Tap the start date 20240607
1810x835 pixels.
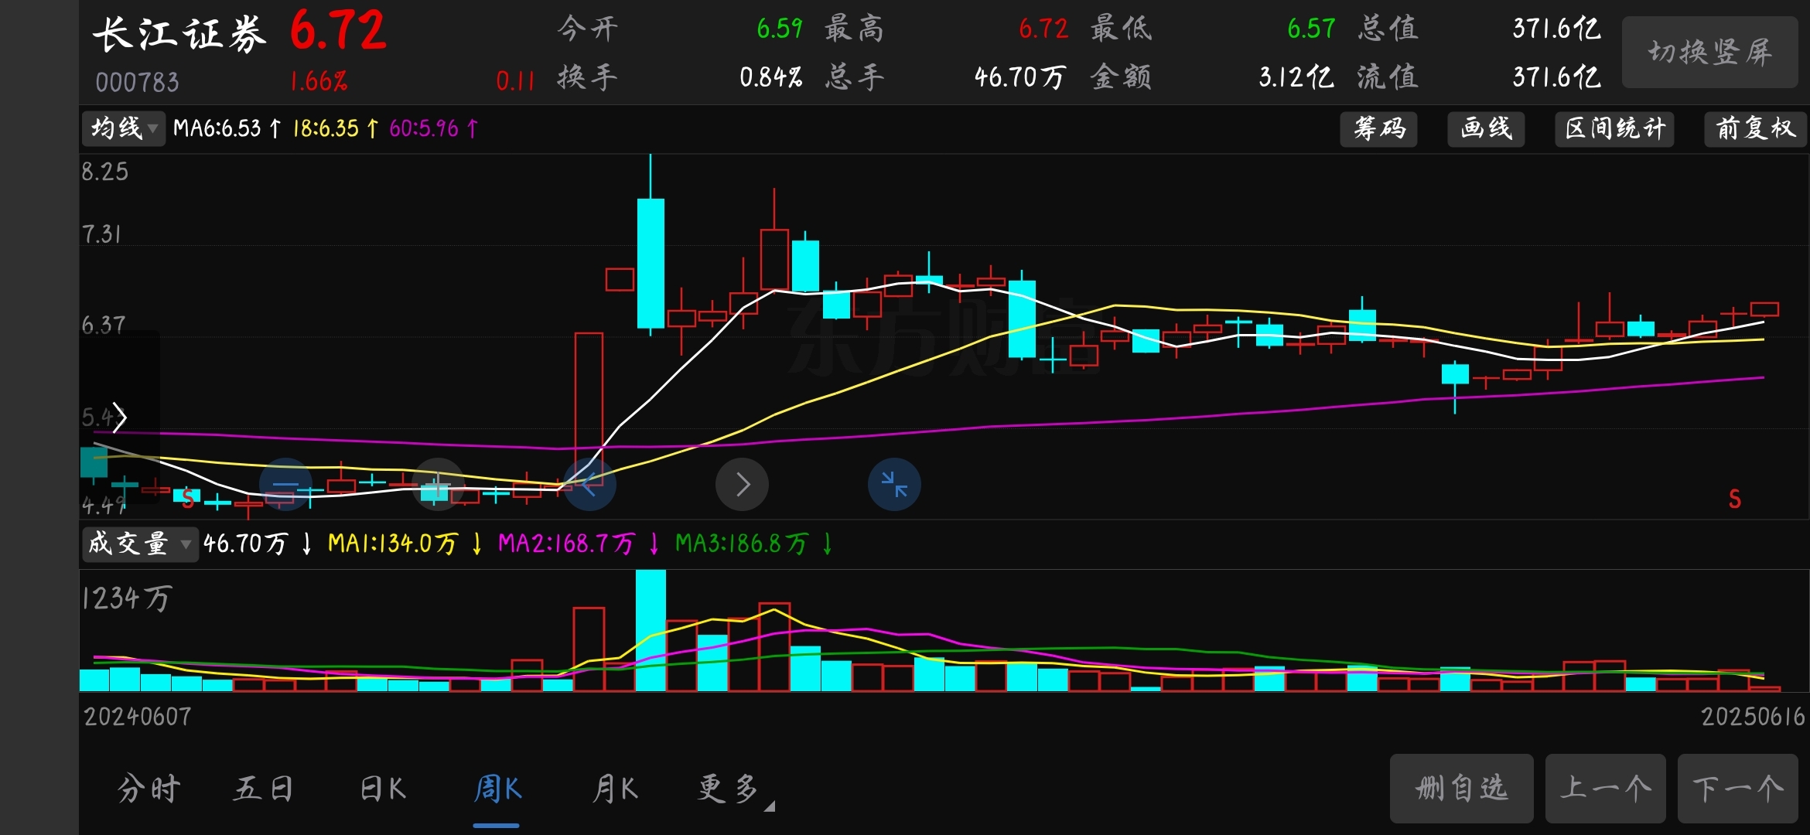(137, 717)
